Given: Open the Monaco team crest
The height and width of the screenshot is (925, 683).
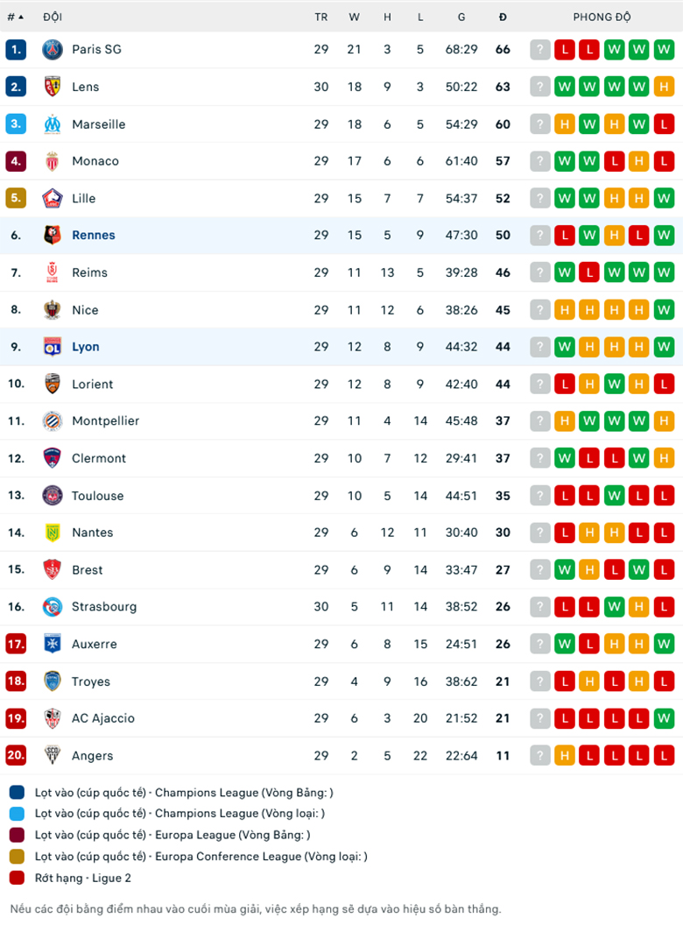Looking at the screenshot, I should (x=51, y=161).
